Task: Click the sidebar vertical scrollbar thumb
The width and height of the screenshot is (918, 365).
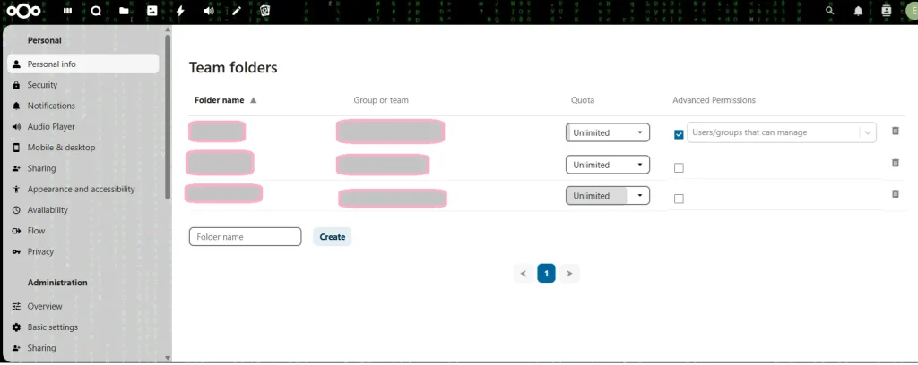Action: pyautogui.click(x=168, y=117)
